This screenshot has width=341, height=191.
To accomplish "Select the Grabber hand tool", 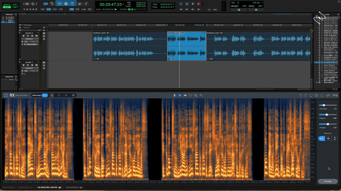I will pos(72,4).
